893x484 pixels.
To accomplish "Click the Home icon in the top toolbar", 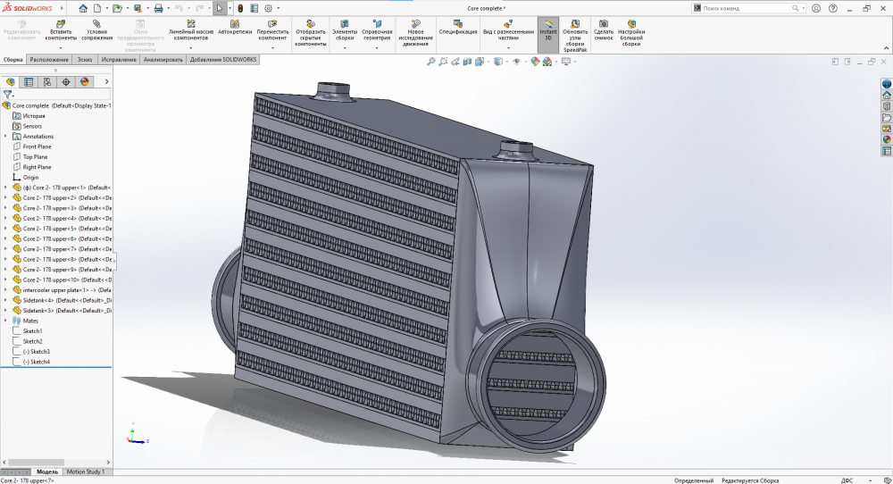I will click(x=83, y=8).
